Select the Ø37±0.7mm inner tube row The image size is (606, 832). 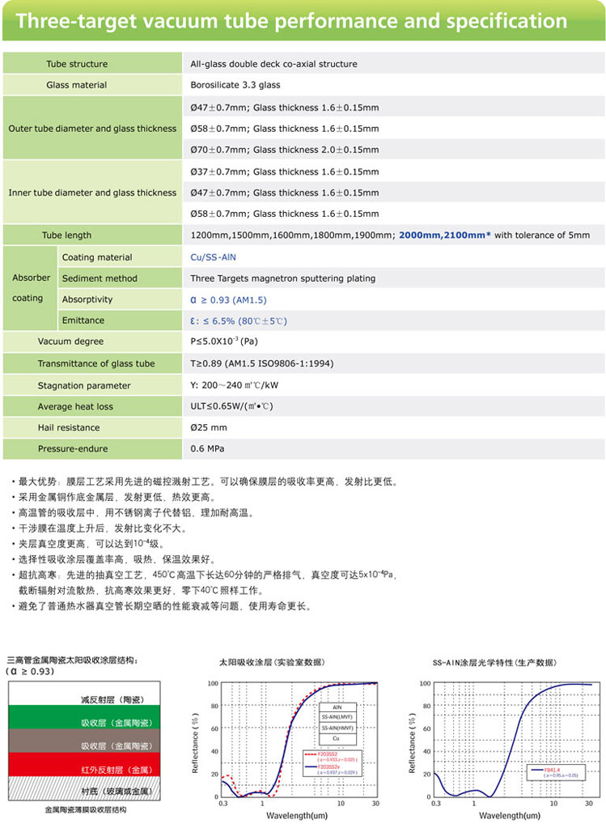pyautogui.click(x=394, y=172)
